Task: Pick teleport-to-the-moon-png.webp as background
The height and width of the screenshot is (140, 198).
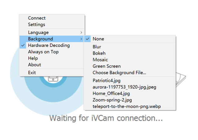Action: [130, 106]
